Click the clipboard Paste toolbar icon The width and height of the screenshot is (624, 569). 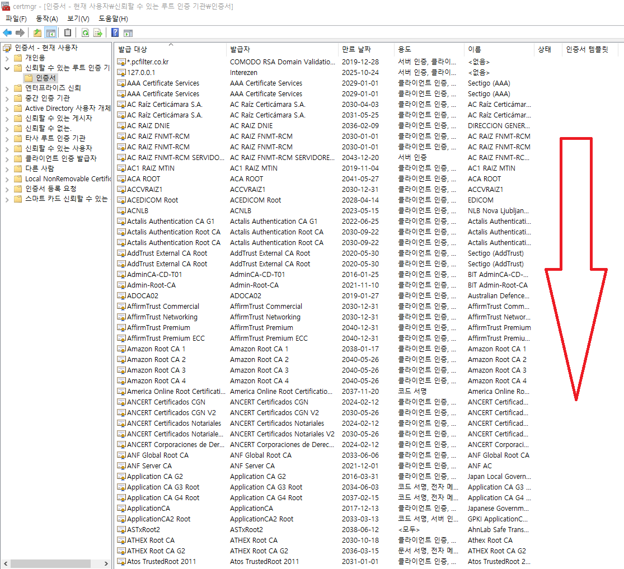tap(68, 32)
